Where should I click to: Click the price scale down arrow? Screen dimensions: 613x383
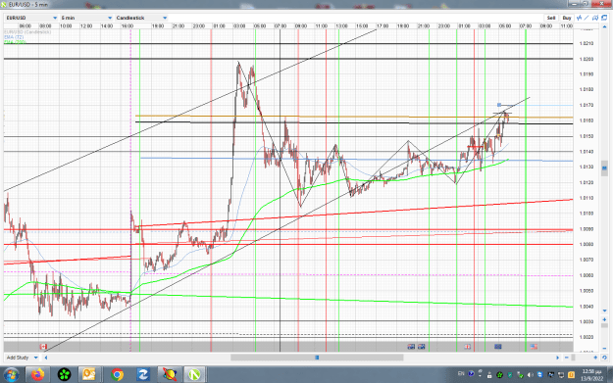(x=604, y=311)
